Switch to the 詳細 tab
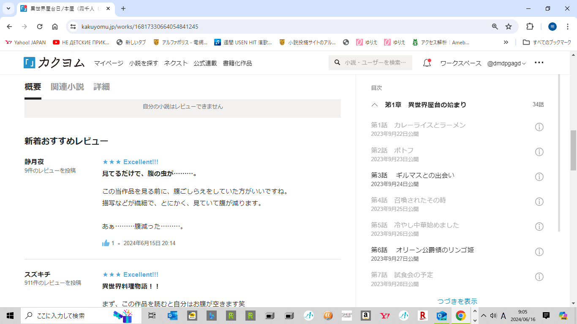Screen dimensions: 577x324 click(101, 87)
